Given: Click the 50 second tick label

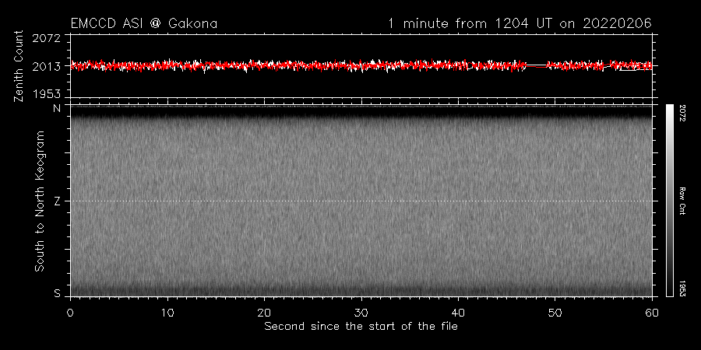Looking at the screenshot, I should tap(555, 313).
